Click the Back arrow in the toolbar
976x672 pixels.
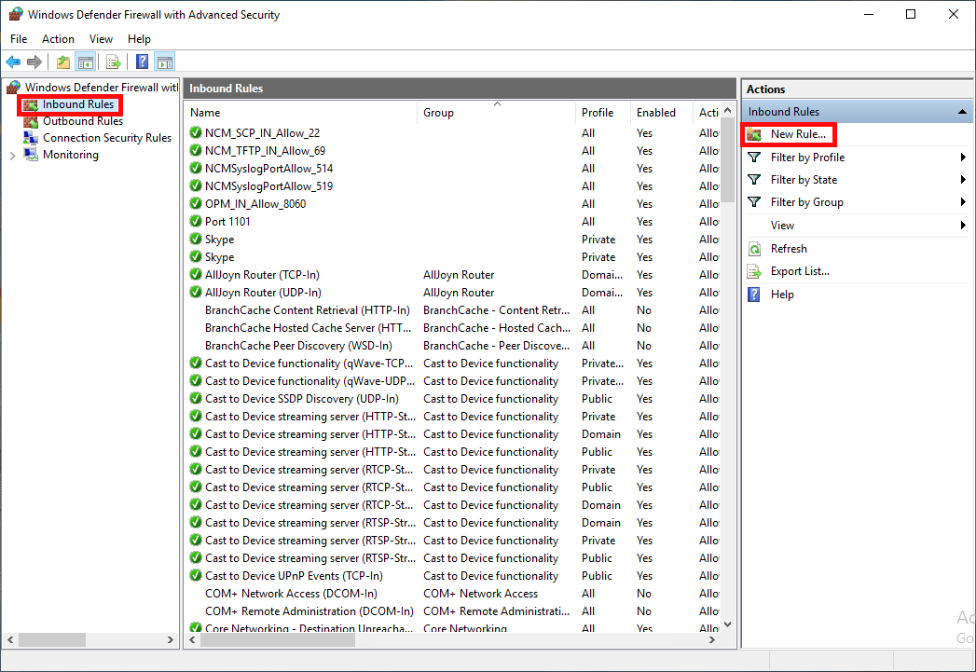point(13,62)
